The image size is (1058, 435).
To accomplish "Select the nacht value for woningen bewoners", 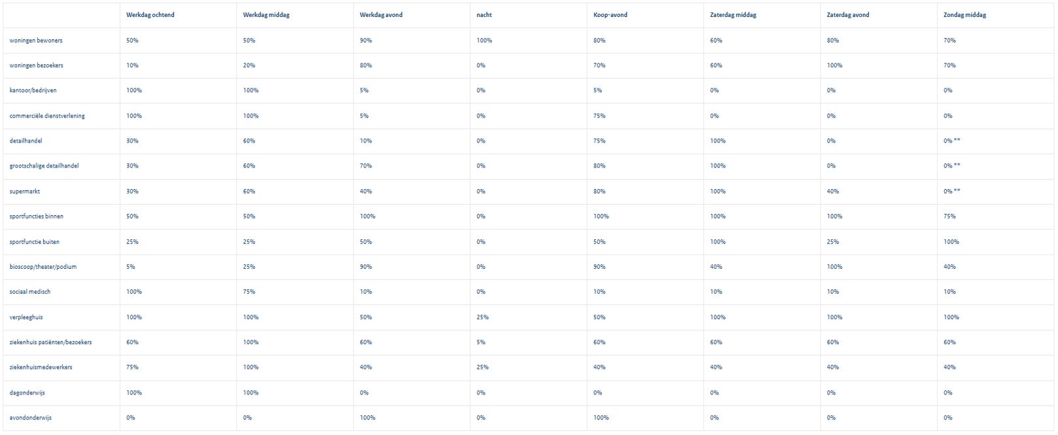I will point(484,41).
